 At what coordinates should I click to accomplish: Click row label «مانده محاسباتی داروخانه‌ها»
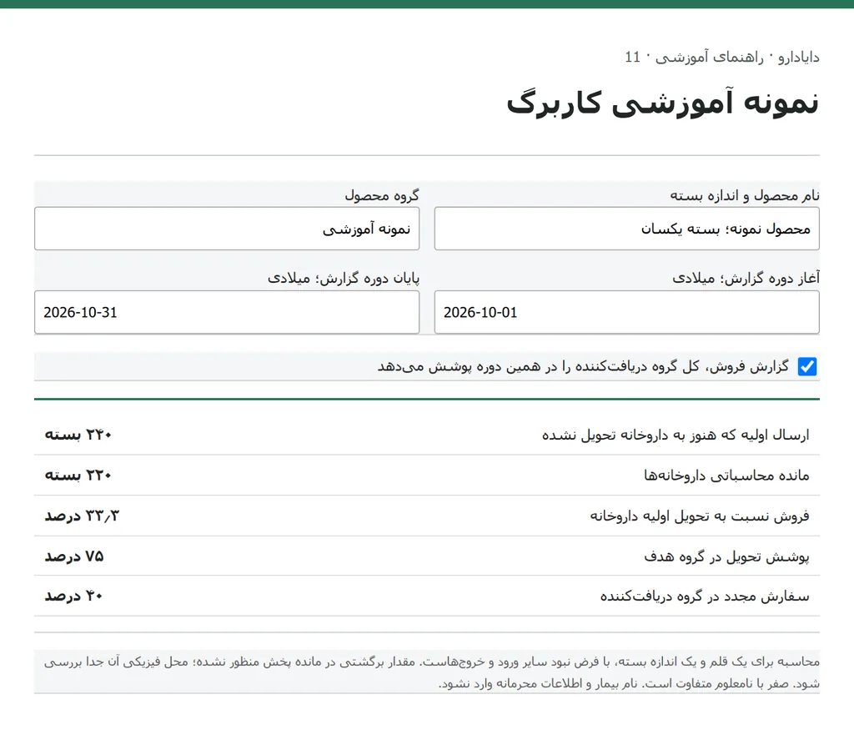(726, 476)
